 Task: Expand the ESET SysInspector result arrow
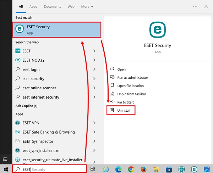click(x=94, y=141)
